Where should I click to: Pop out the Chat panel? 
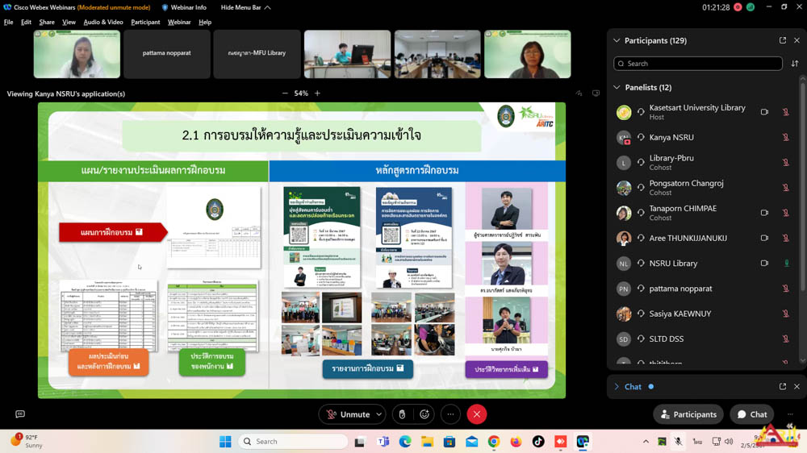pyautogui.click(x=782, y=386)
